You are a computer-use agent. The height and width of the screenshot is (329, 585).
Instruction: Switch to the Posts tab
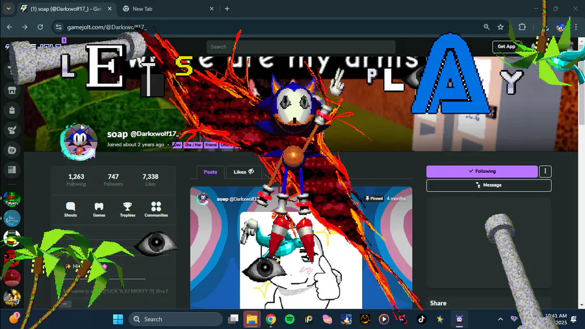211,172
